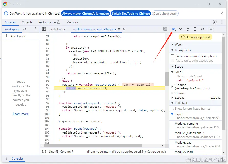This screenshot has height=164, width=228.
Task: Select the require call stack frame
Action: [x=196, y=116]
